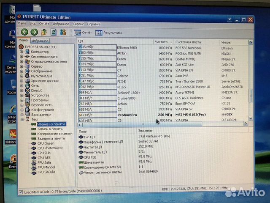
Task: Select EVEREST v5.30.1900 root node
Action: (40, 47)
